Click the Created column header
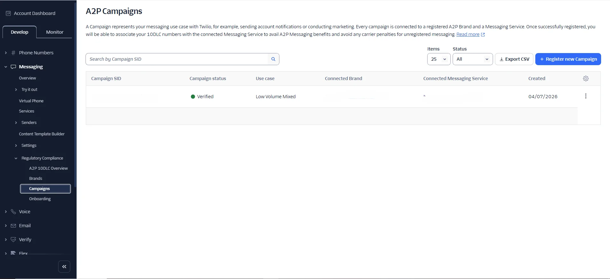The width and height of the screenshot is (610, 279). coord(537,78)
